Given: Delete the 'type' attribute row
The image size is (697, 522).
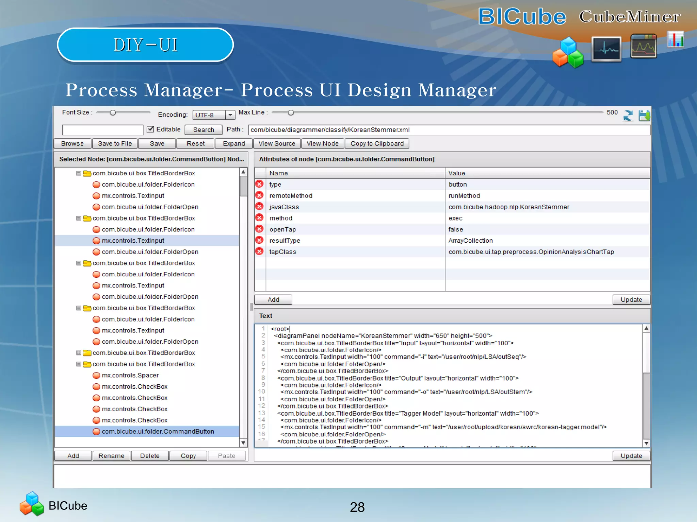Looking at the screenshot, I should [x=260, y=184].
